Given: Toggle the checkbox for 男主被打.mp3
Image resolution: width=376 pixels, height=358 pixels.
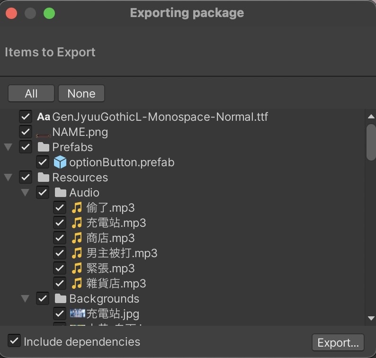Looking at the screenshot, I should coord(60,253).
